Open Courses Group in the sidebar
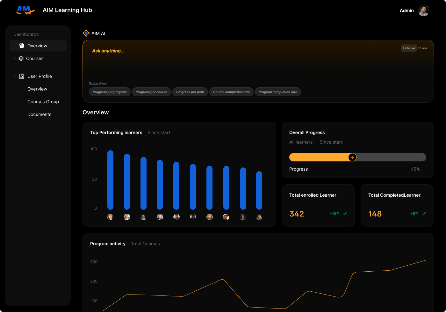This screenshot has width=446, height=312. click(43, 102)
